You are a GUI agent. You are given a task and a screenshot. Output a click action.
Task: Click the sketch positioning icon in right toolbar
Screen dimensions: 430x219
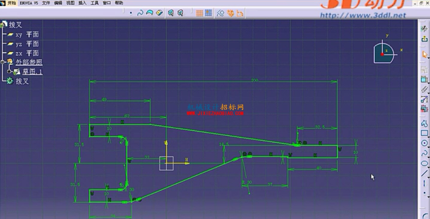[x=424, y=28]
